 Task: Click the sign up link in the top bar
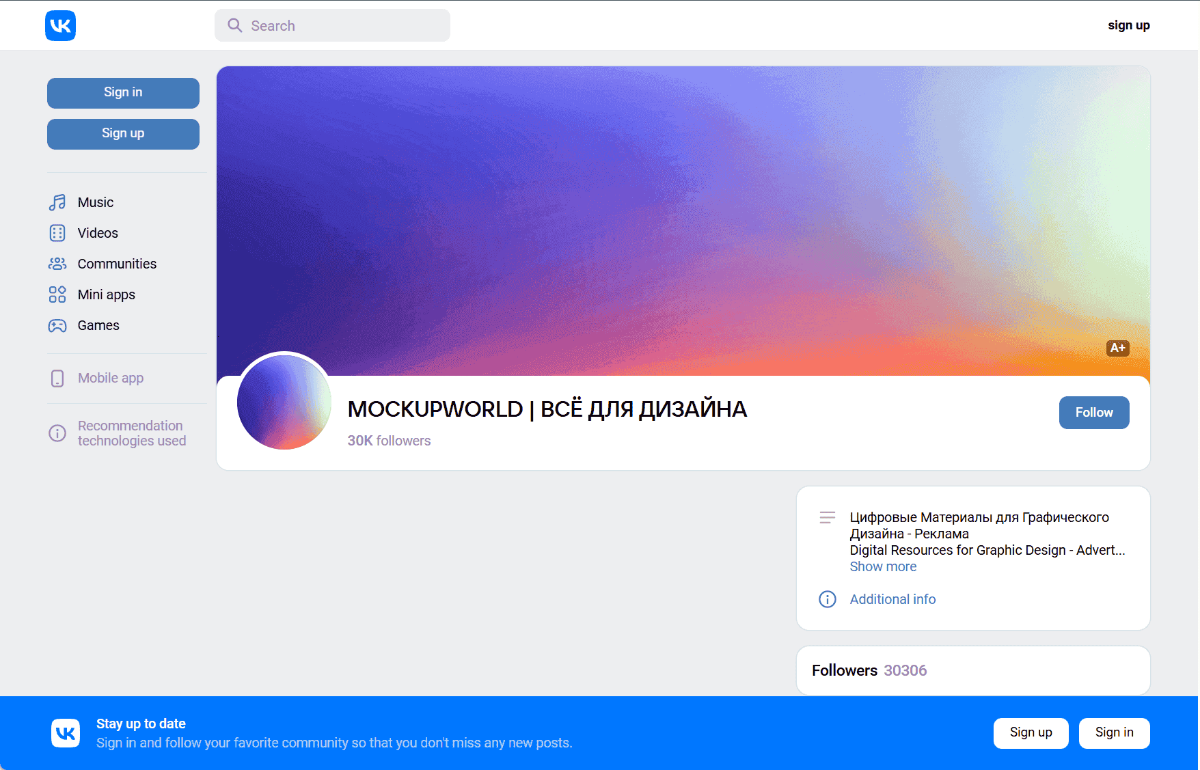[1129, 25]
